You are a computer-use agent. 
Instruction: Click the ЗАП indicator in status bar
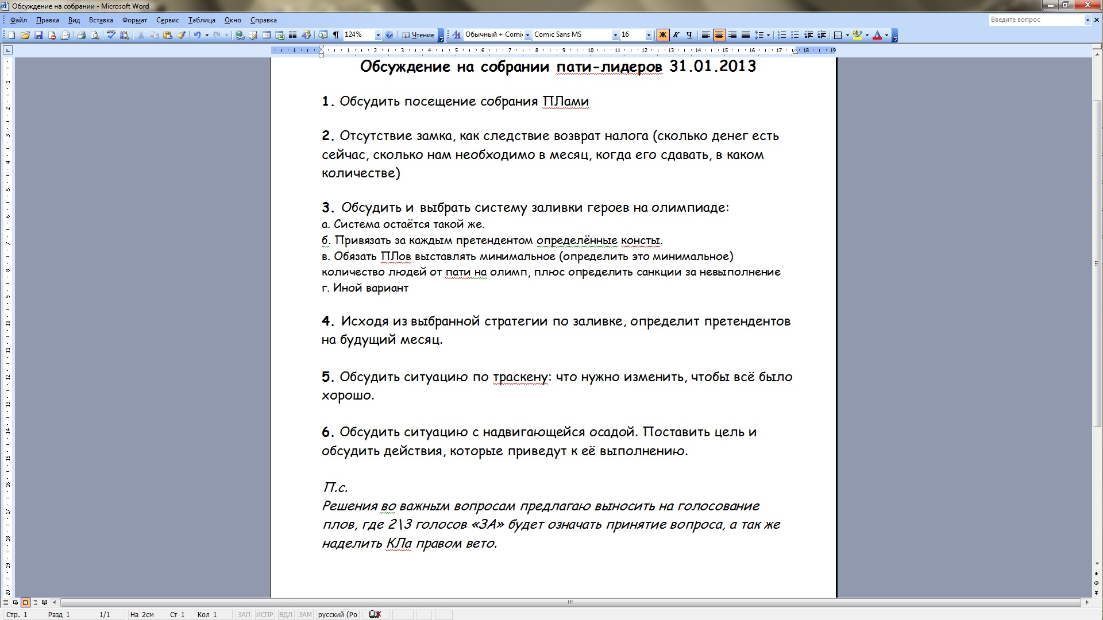click(244, 614)
